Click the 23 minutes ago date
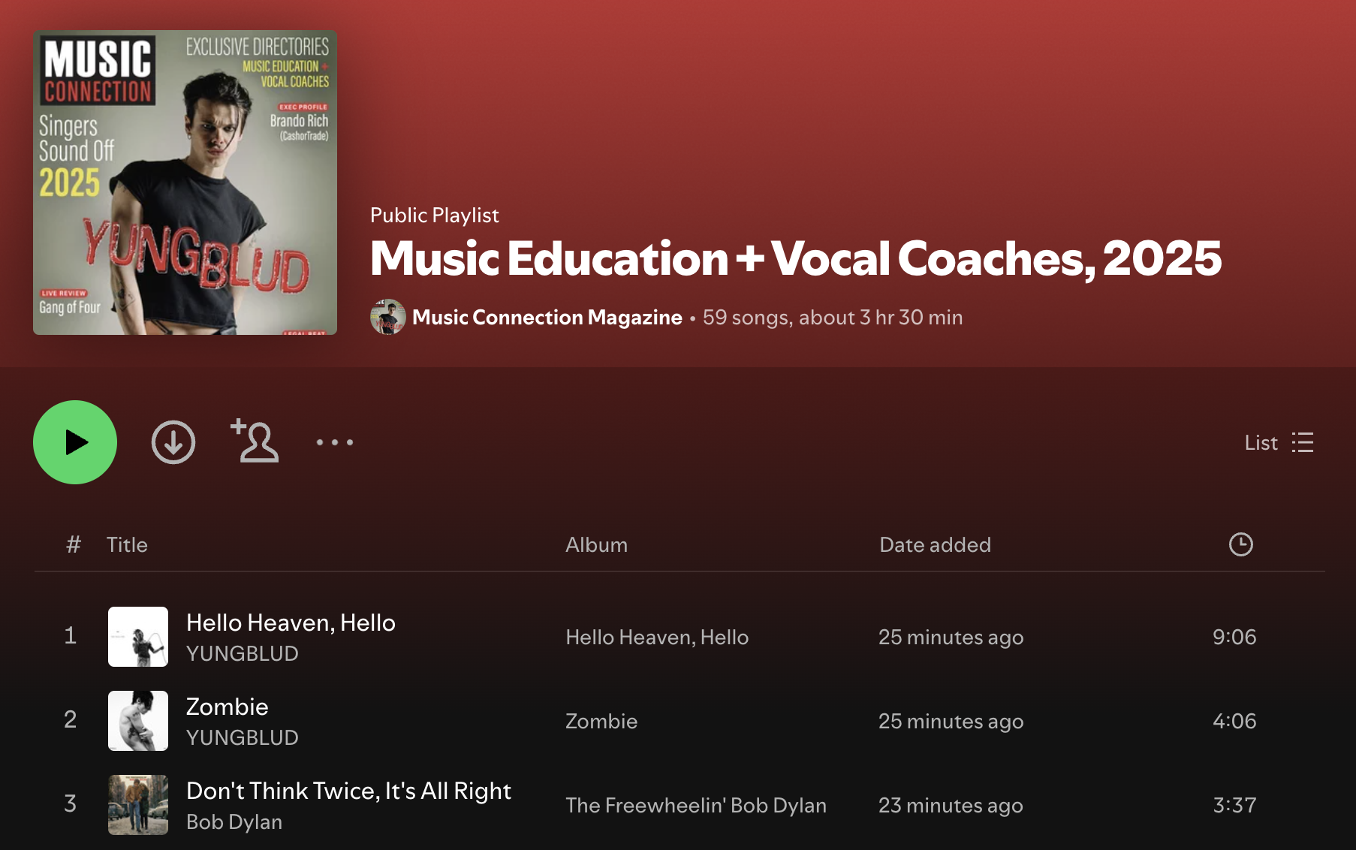1356x850 pixels. pos(951,805)
